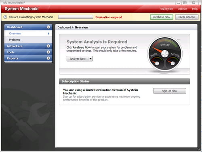This screenshot has width=202, height=152.
Task: Click the Overview chevron arrow
Action: click(48, 34)
